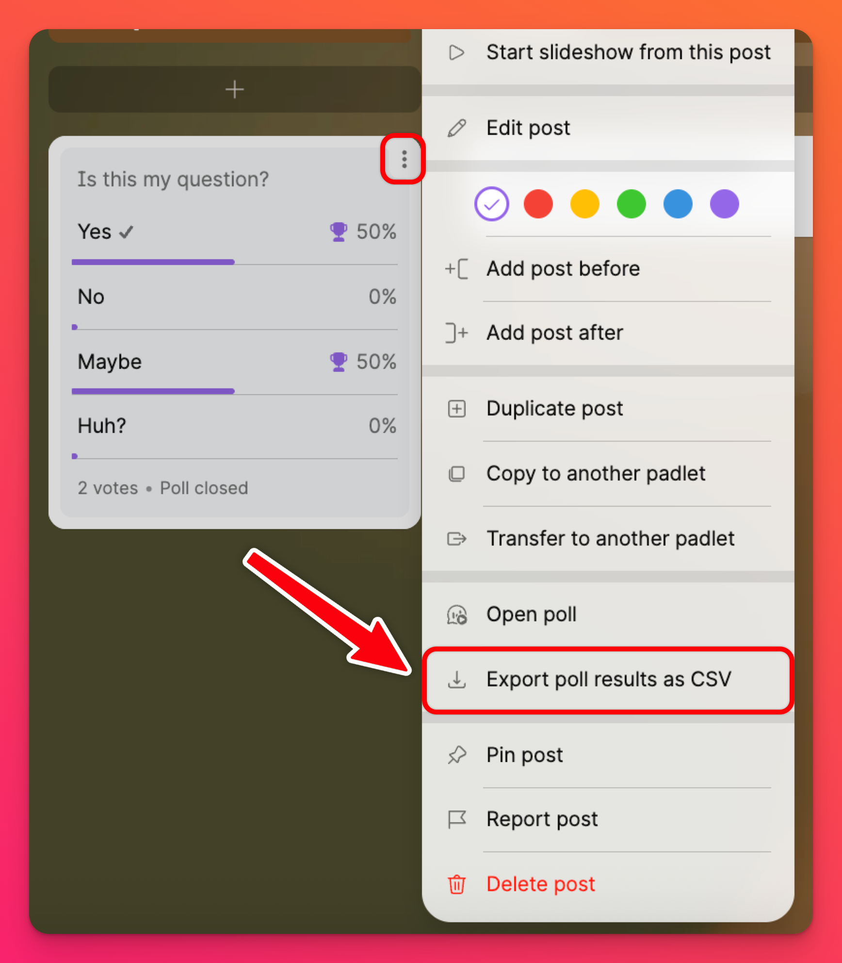Click the flag icon for Report post
842x963 pixels.
coord(456,819)
